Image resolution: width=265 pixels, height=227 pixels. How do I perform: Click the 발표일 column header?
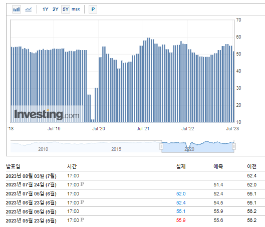click(13, 166)
